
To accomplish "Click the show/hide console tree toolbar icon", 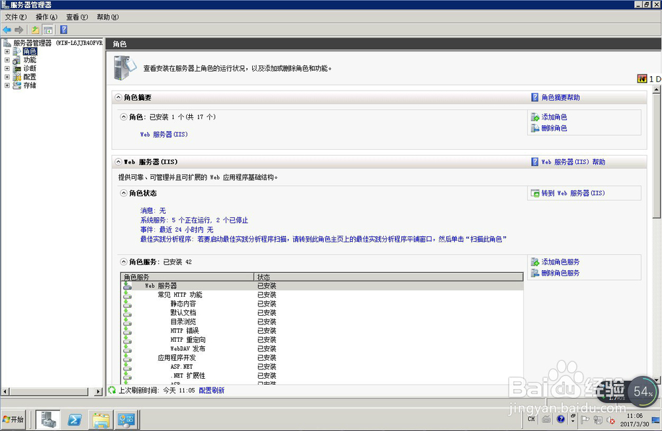I will [x=48, y=29].
